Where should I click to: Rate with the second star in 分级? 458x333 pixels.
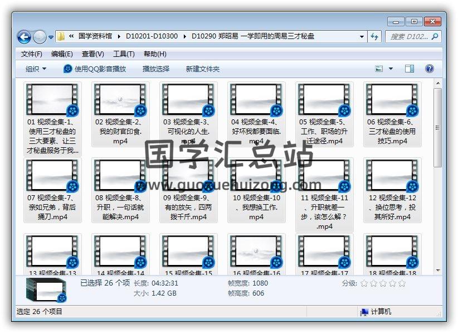tap(373, 283)
